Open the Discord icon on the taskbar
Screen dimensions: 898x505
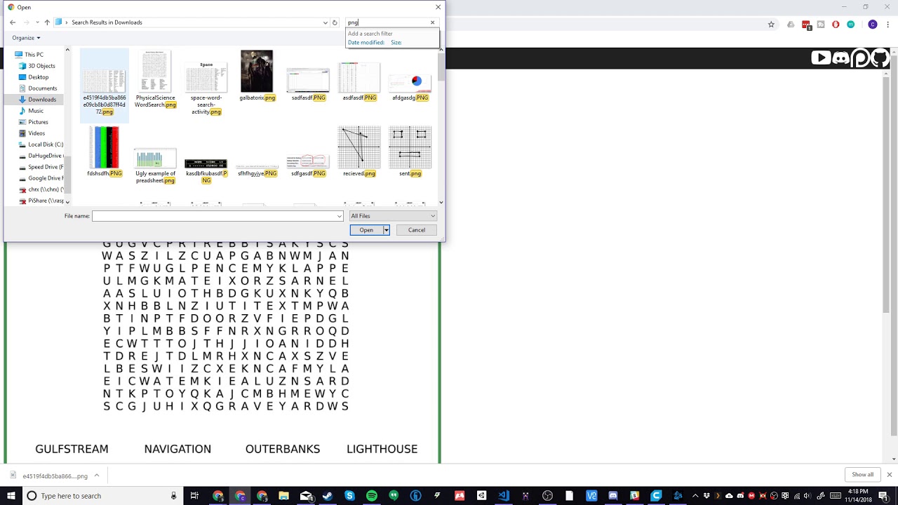tap(612, 496)
